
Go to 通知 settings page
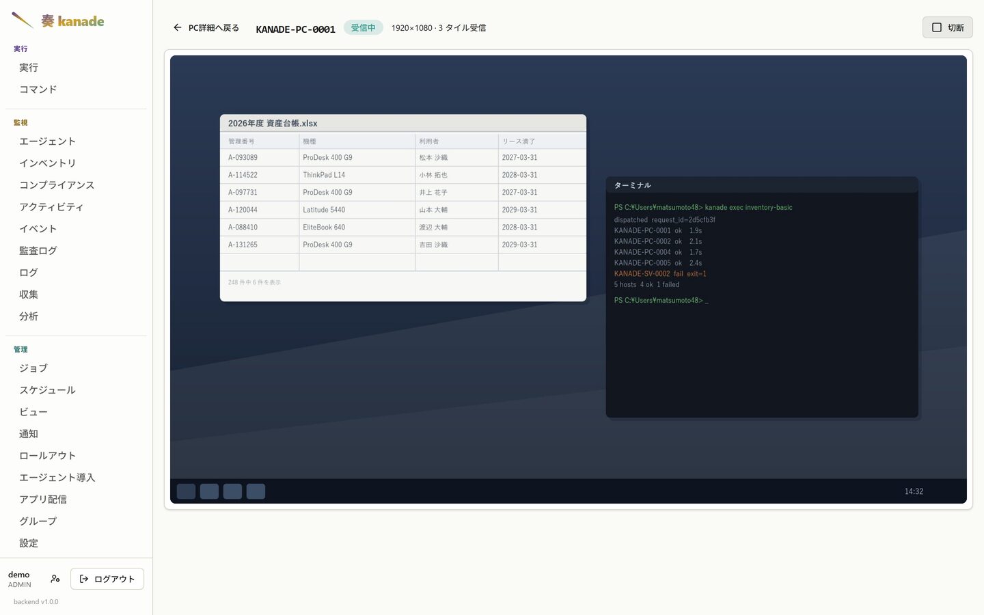point(76,434)
